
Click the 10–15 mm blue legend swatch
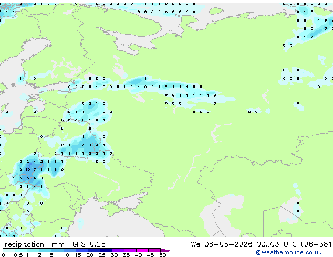point(70,250)
